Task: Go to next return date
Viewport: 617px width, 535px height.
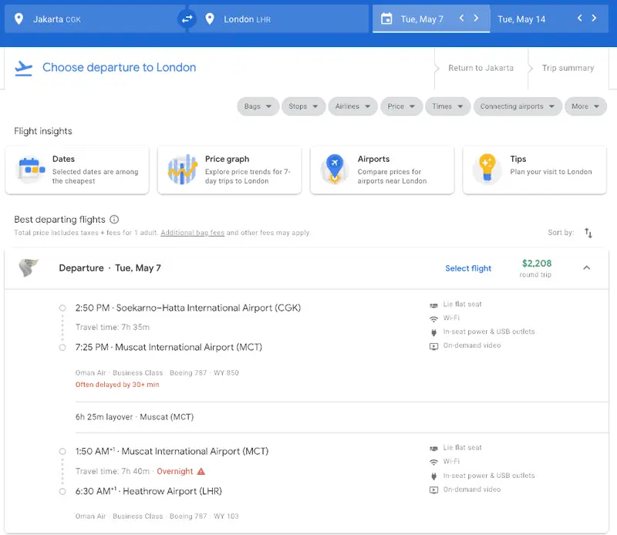Action: tap(594, 18)
